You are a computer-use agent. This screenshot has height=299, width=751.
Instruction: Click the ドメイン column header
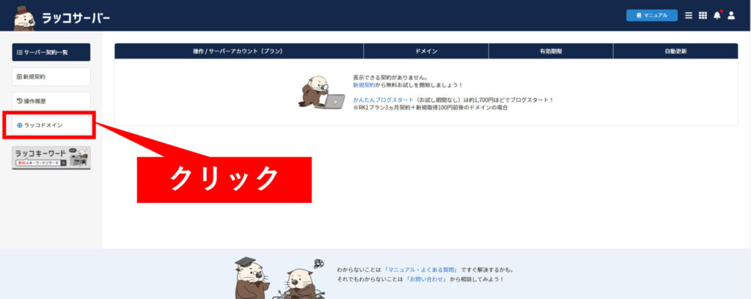pyautogui.click(x=426, y=51)
